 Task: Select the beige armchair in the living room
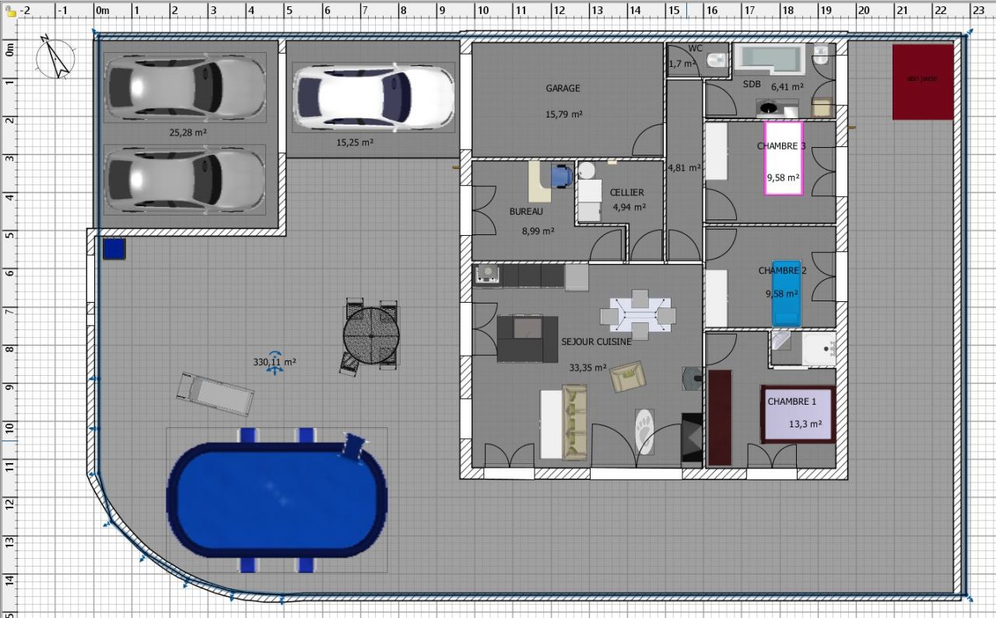628,377
